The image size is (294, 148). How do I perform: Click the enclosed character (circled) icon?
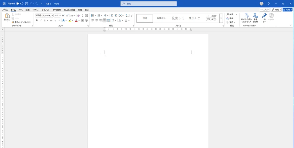click(x=87, y=21)
